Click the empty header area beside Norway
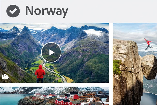Screen dimensions: 157x105 112,11
